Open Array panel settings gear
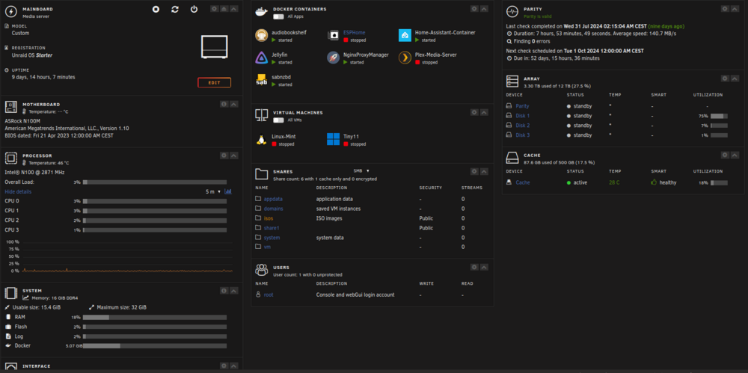The width and height of the screenshot is (748, 373). pyautogui.click(x=725, y=78)
